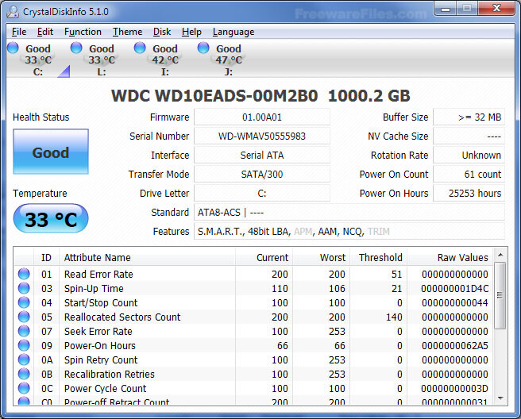The height and width of the screenshot is (419, 521).
Task: Click the ID column header
Action: tap(46, 258)
